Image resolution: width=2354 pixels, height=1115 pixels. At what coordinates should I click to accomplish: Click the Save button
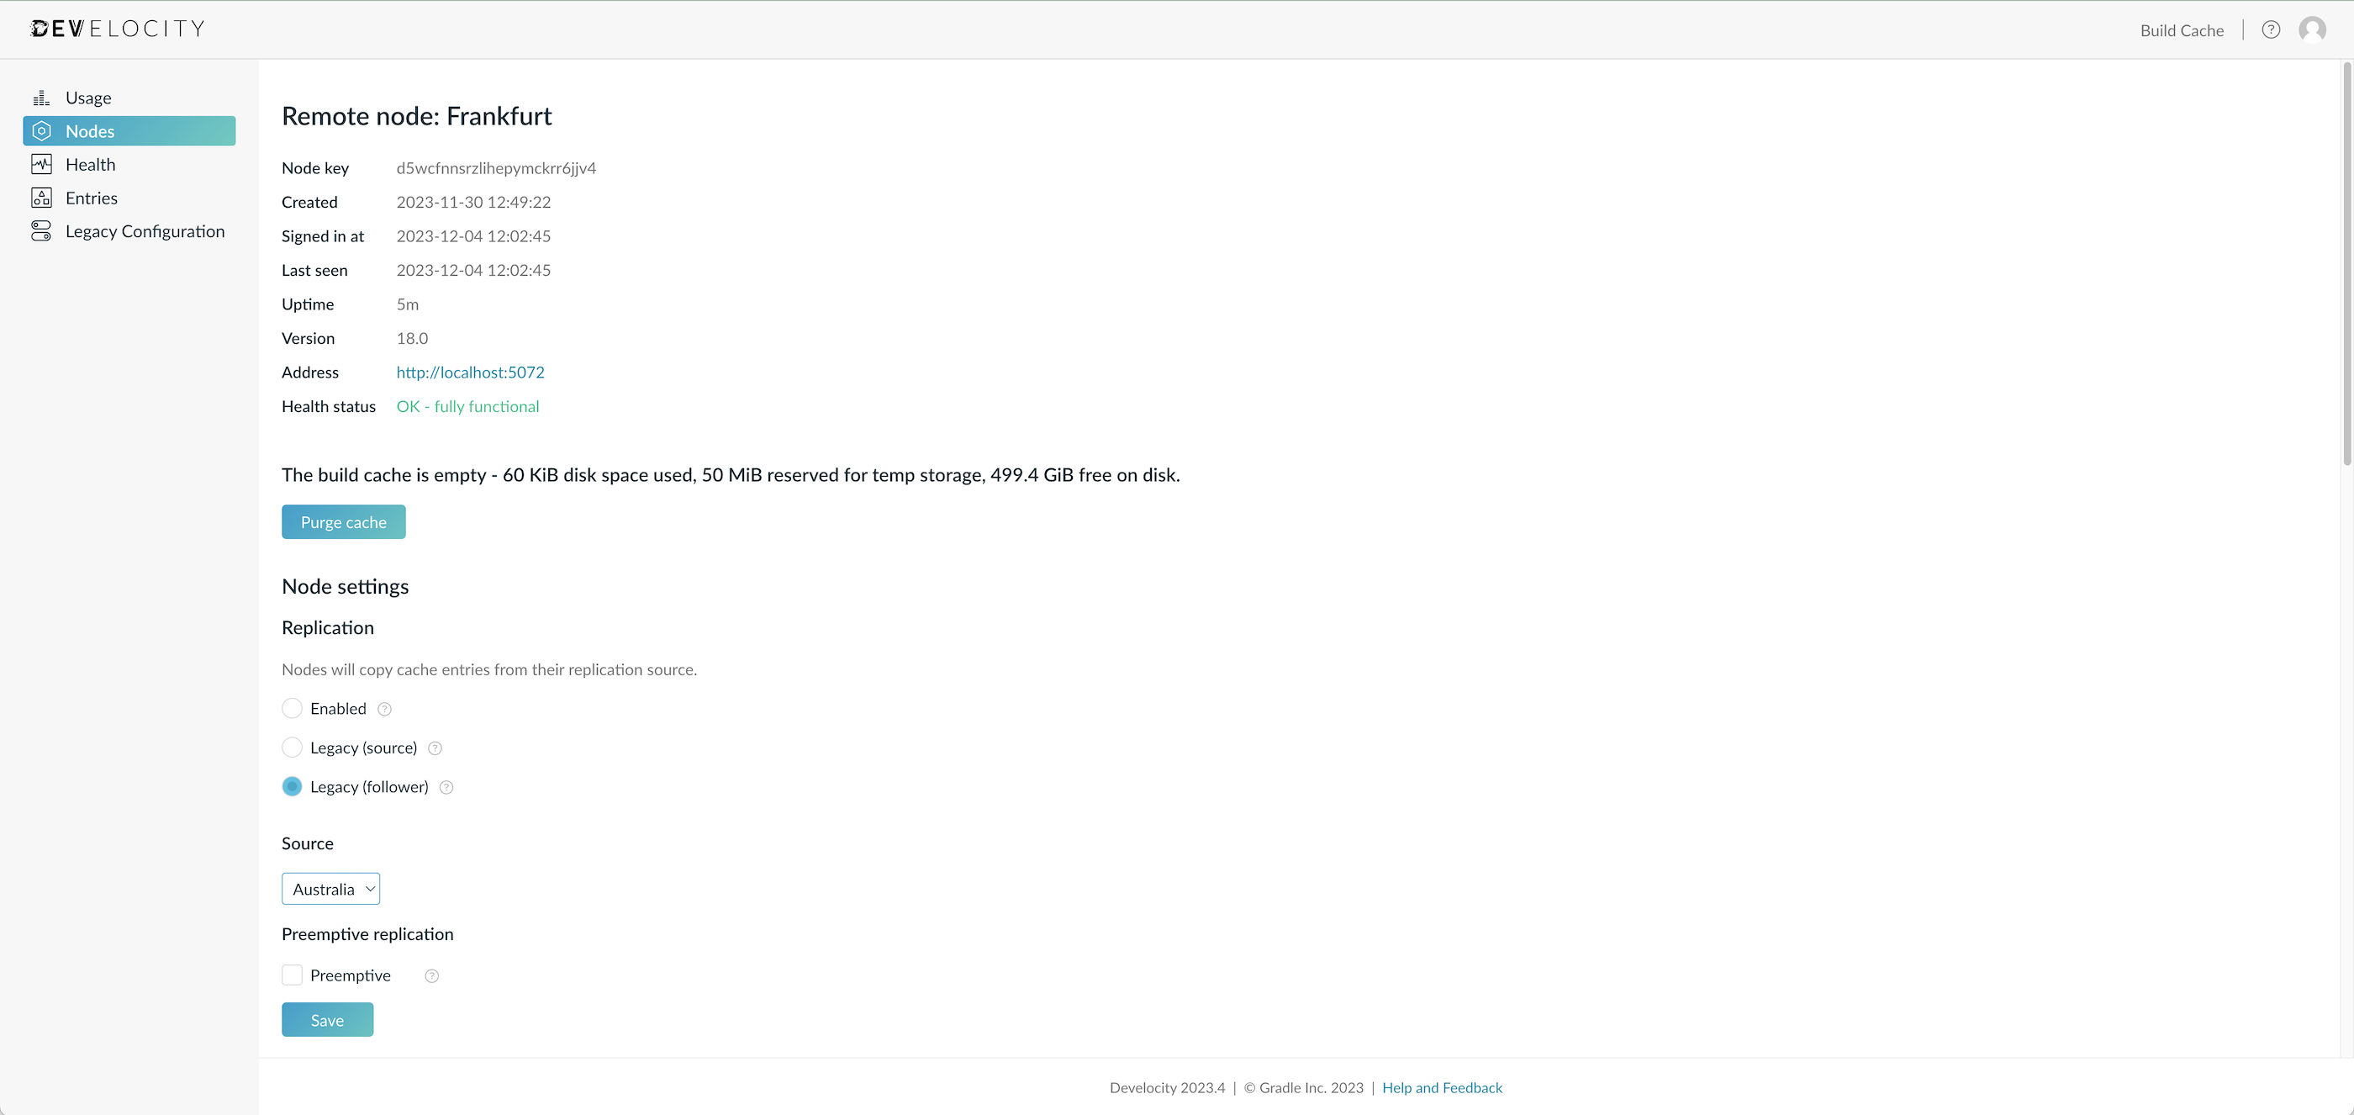(327, 1020)
